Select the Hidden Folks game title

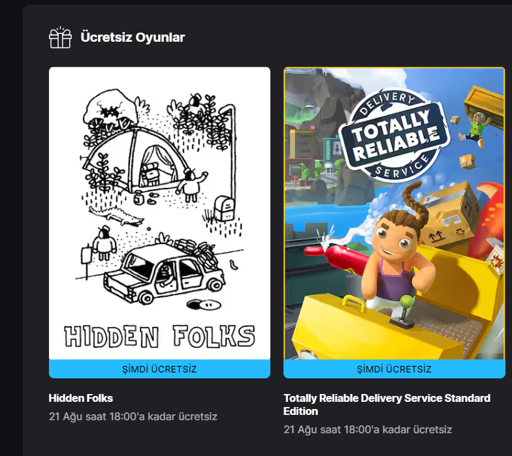pyautogui.click(x=81, y=398)
